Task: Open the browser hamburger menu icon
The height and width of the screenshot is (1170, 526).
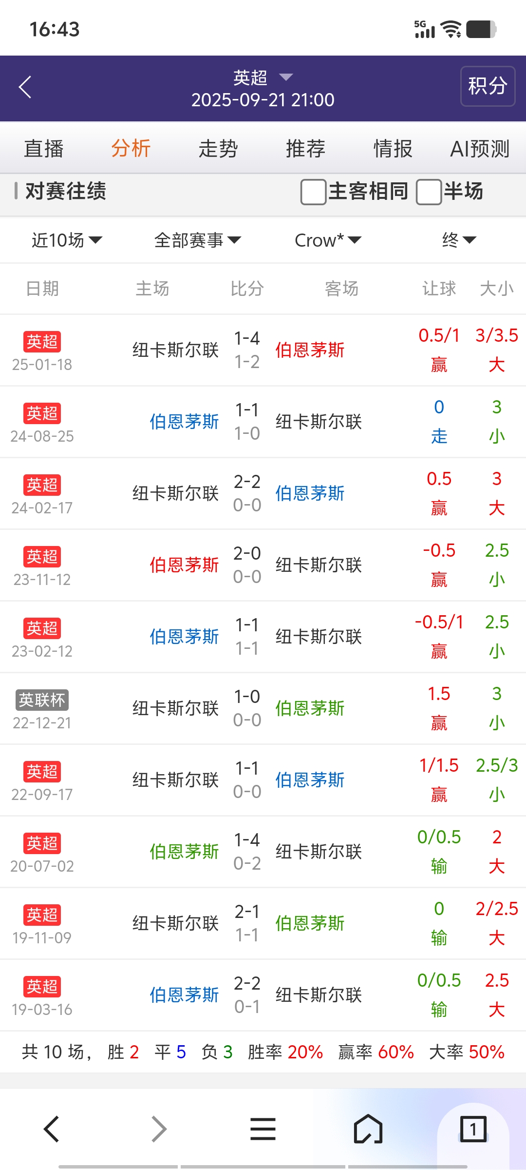Action: pyautogui.click(x=263, y=1129)
